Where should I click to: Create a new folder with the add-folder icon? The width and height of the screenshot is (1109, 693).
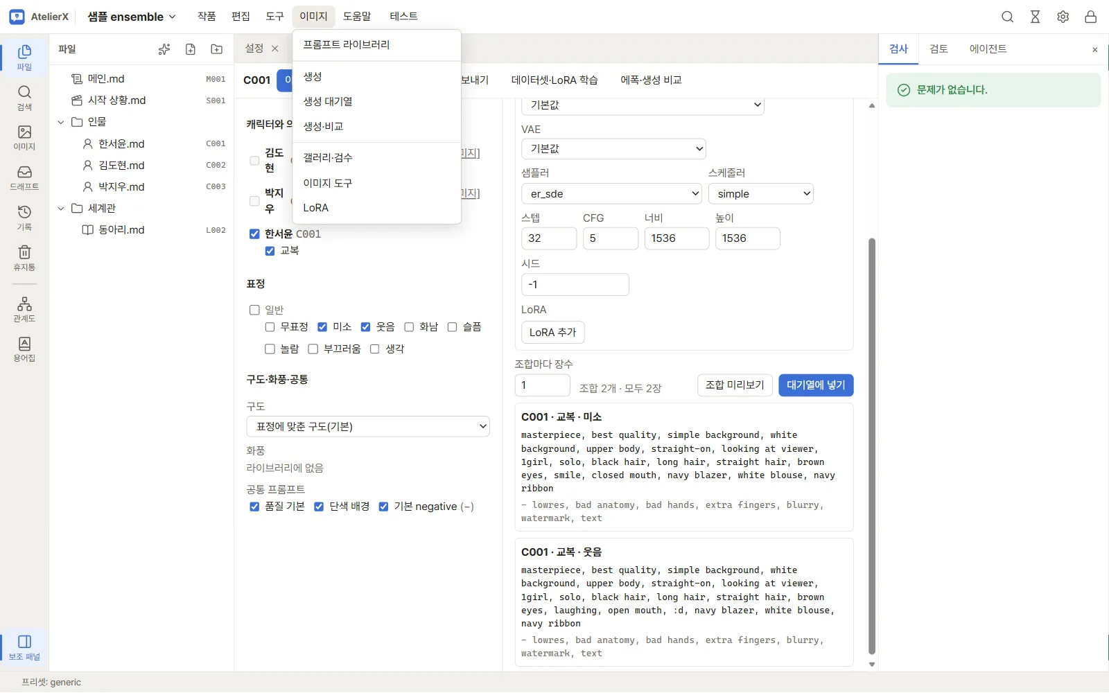[x=217, y=49]
